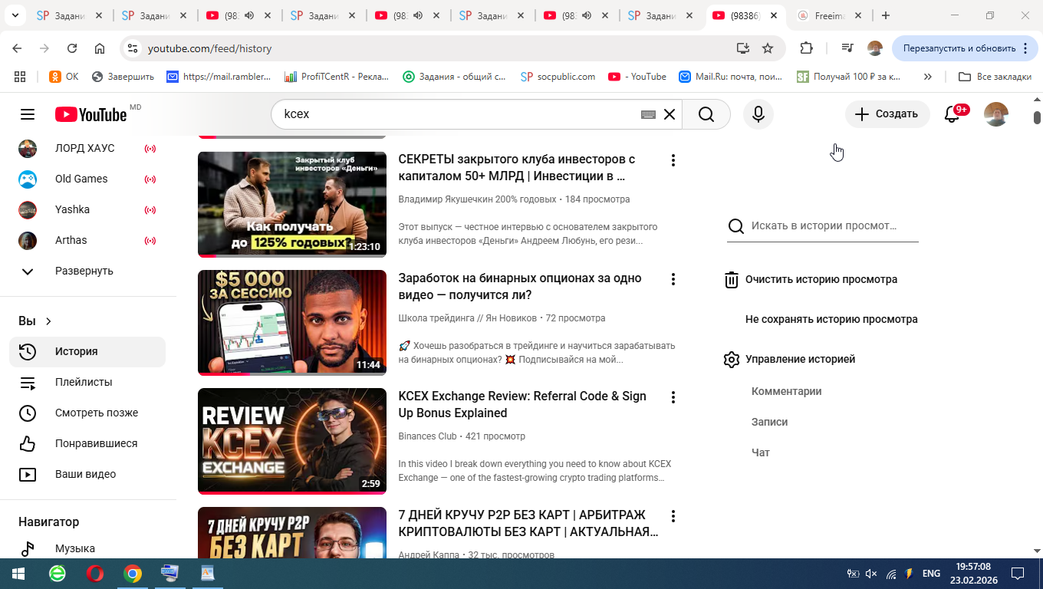Play the $5 000 за сессию thumbnail
The image size is (1043, 589).
pos(292,323)
